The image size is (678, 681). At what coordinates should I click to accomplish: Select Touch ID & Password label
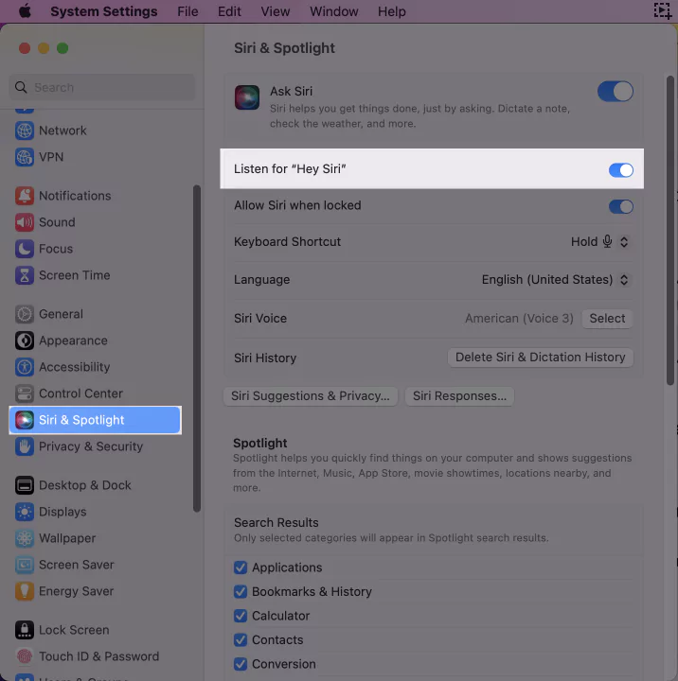tap(99, 656)
